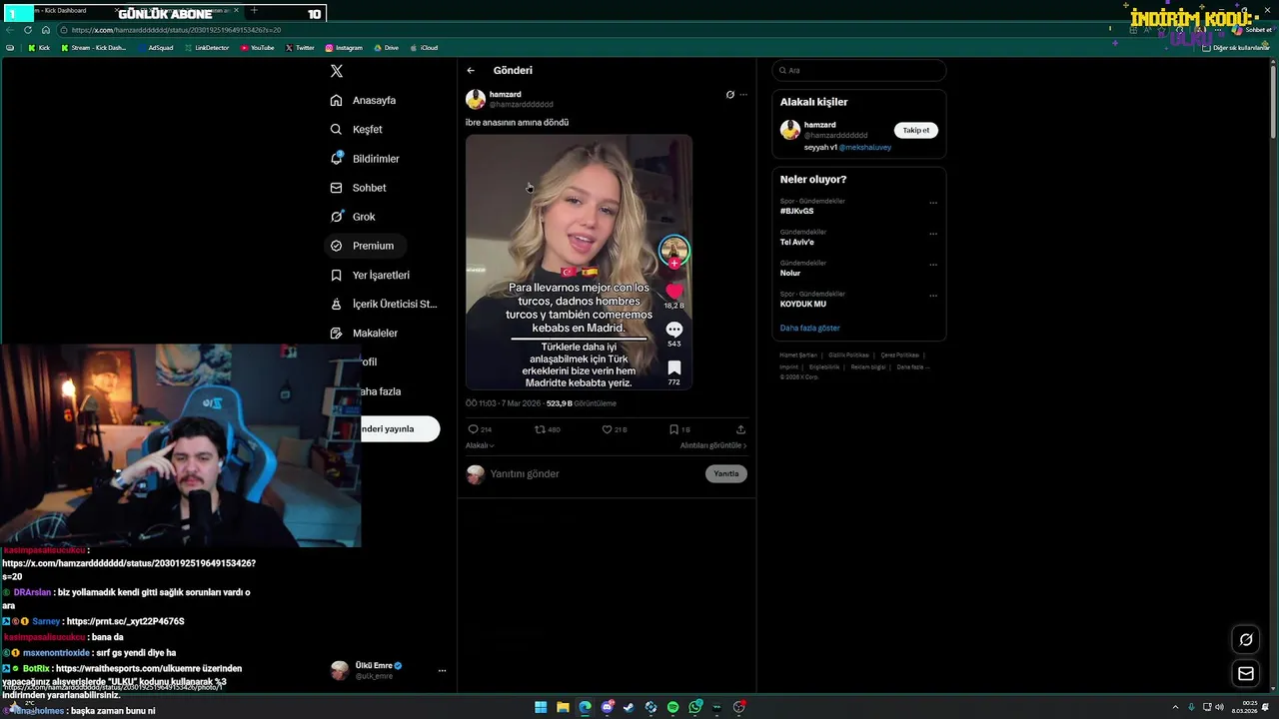
Task: Click the back arrow next to Gönderi
Action: 471,71
